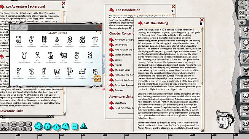Select hotkey slot A-10
The width and height of the screenshot is (249, 139).
[200, 136]
